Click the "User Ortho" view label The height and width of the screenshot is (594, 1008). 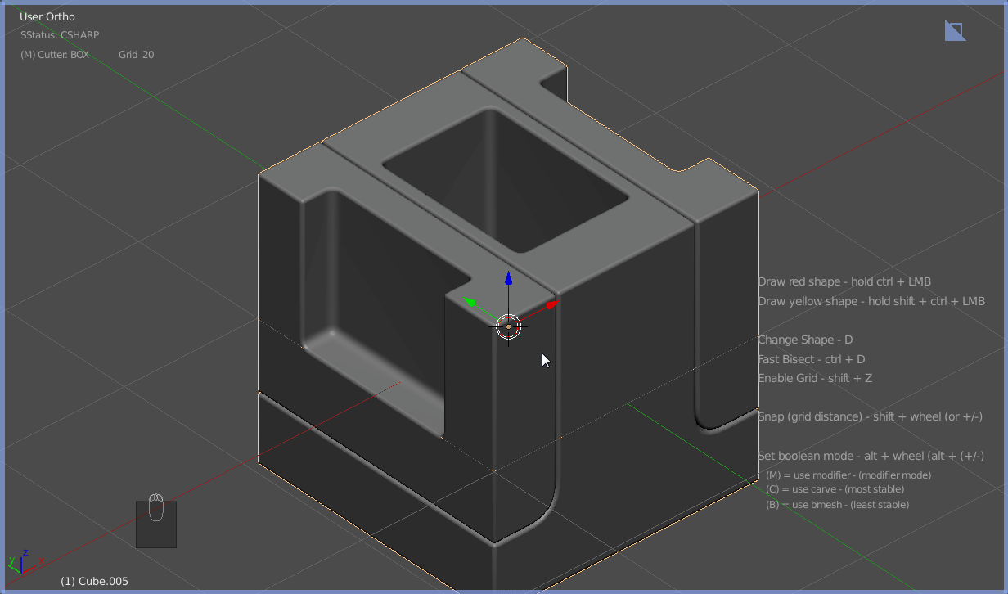tap(47, 16)
